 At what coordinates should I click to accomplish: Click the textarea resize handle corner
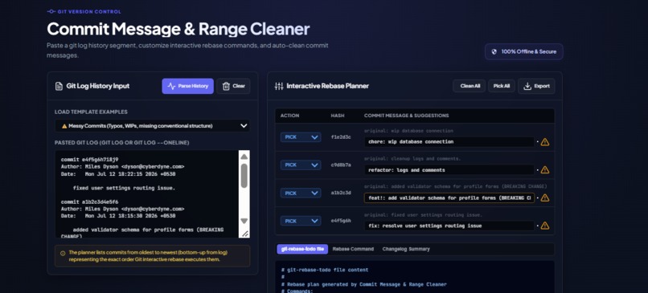click(244, 234)
